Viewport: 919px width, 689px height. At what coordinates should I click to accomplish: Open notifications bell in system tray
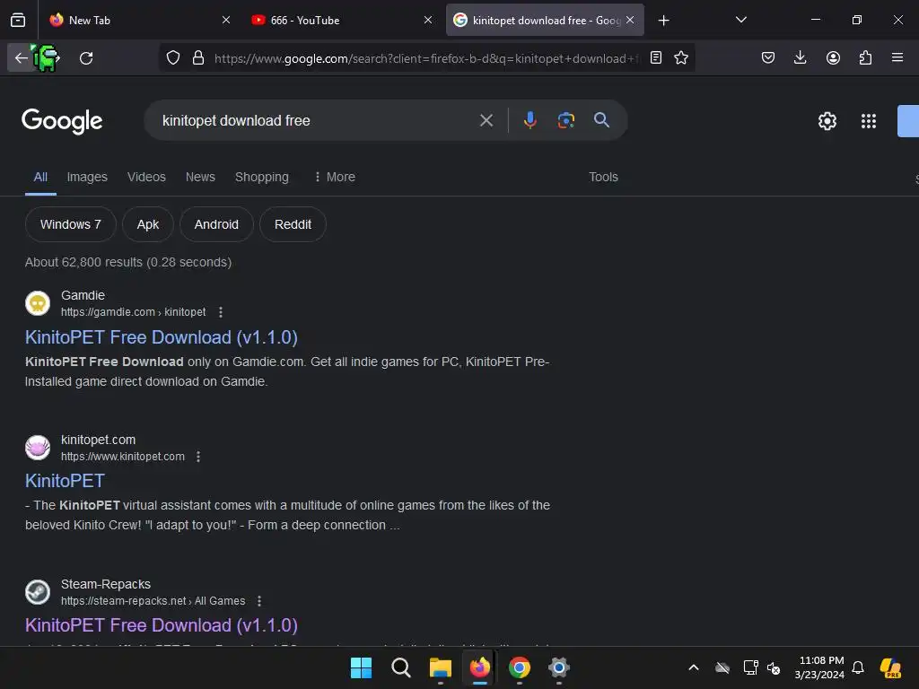pyautogui.click(x=858, y=667)
